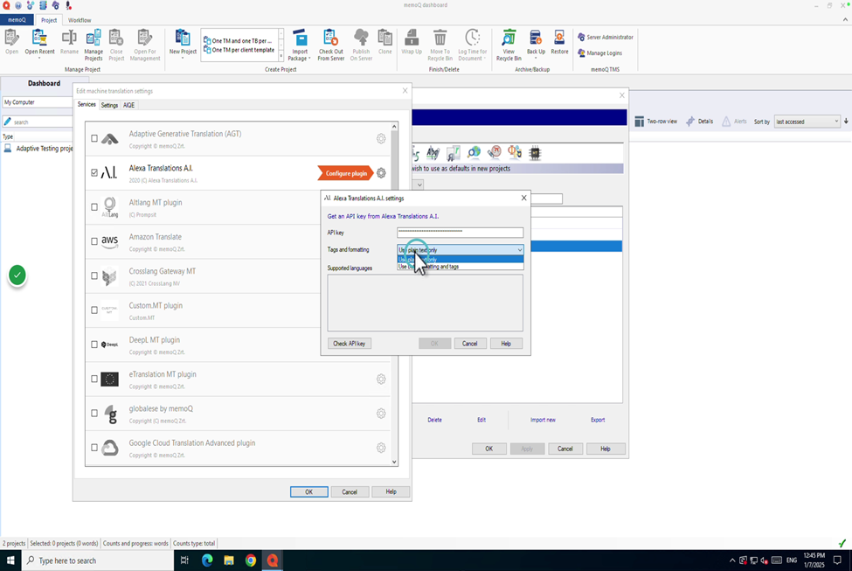Open Help in Alexa Translations settings dialog
The height and width of the screenshot is (571, 852).
coord(505,344)
